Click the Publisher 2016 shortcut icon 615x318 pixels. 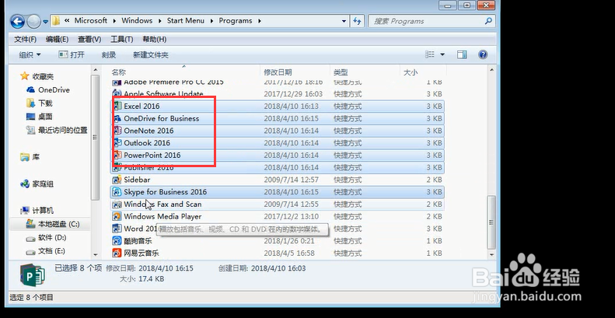click(x=117, y=167)
